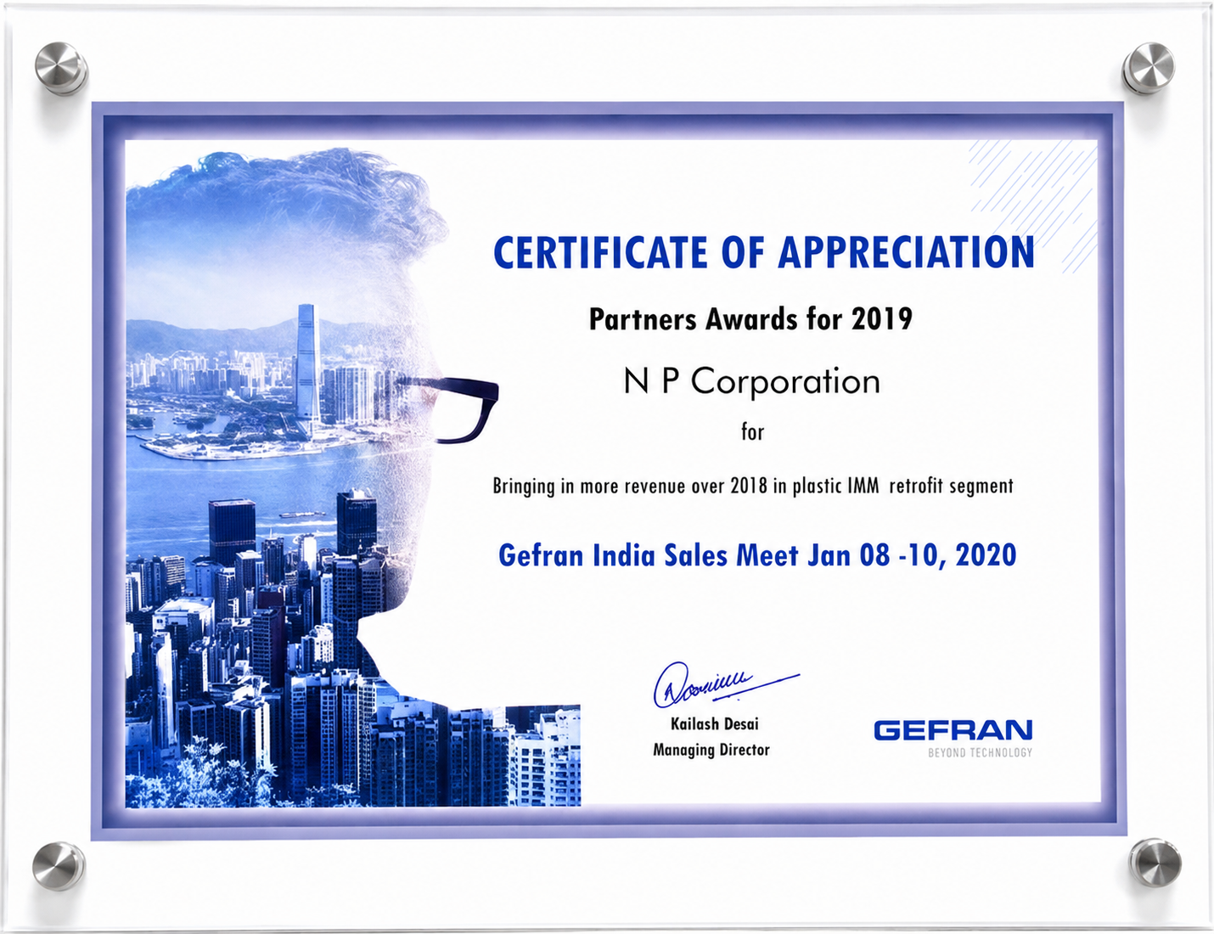1214x934 pixels.
Task: Select the "Bringing in more revenue over 2018" line
Action: [x=753, y=486]
